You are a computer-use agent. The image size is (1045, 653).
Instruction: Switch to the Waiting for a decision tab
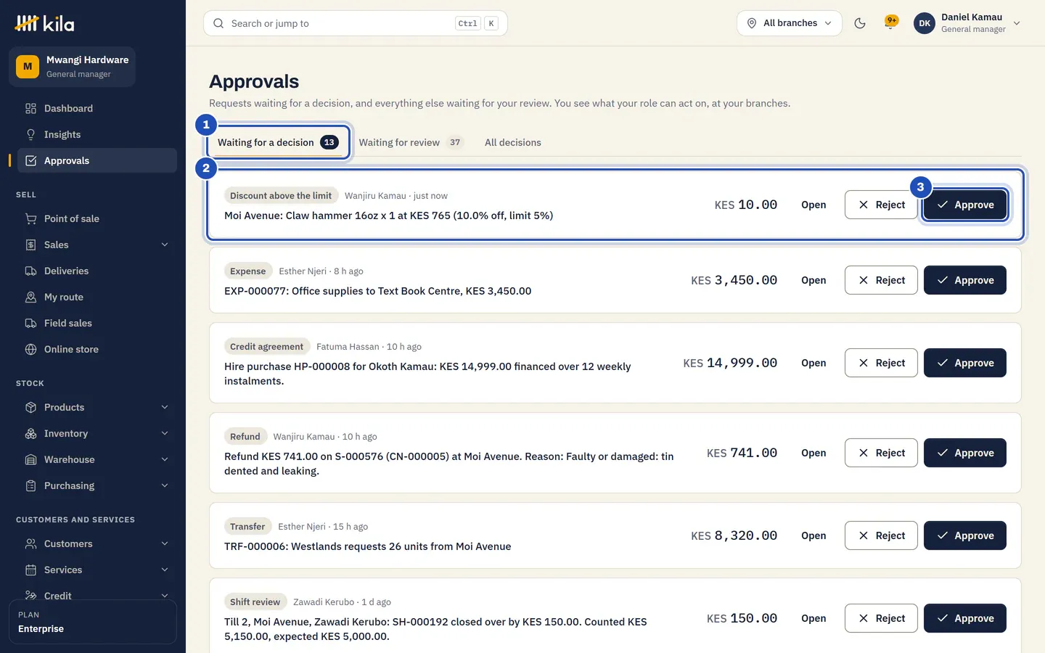(x=278, y=142)
